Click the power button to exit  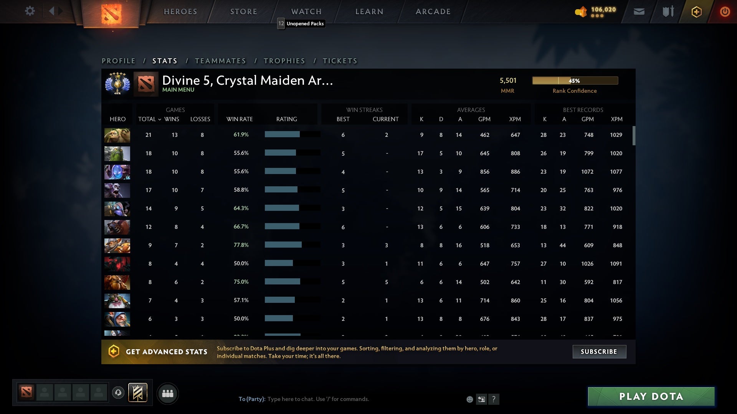(725, 11)
